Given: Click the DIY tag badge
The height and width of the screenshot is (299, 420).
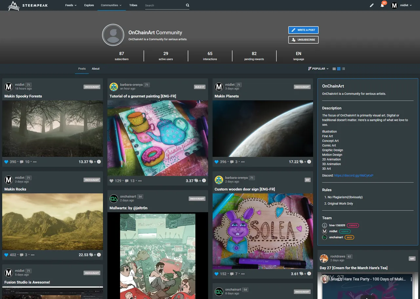Looking at the screenshot, I should [307, 180].
